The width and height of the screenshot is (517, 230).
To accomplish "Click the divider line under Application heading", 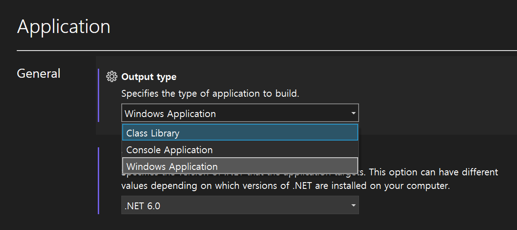I will 267,50.
